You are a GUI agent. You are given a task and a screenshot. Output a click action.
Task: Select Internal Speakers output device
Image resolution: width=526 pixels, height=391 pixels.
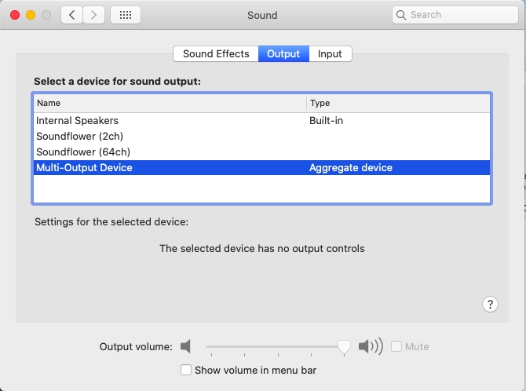[261, 120]
